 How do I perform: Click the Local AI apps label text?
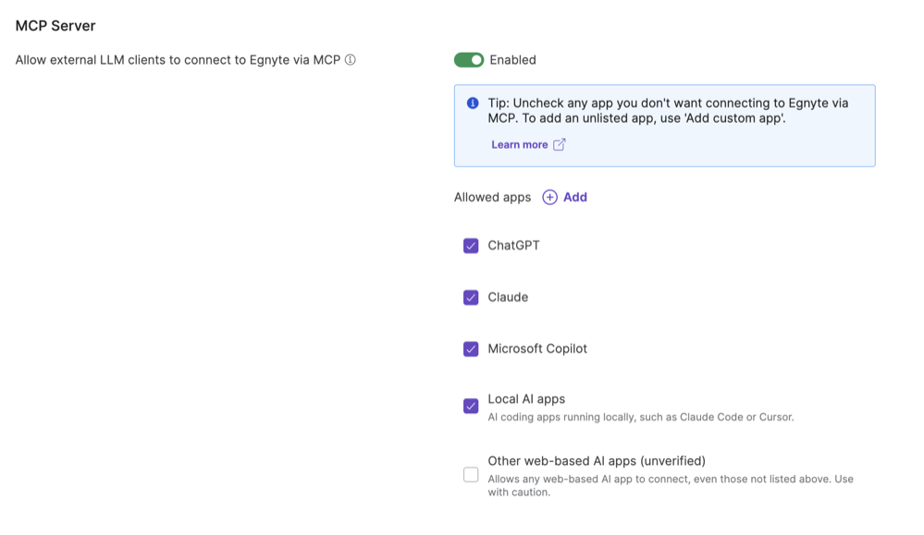[x=526, y=399]
